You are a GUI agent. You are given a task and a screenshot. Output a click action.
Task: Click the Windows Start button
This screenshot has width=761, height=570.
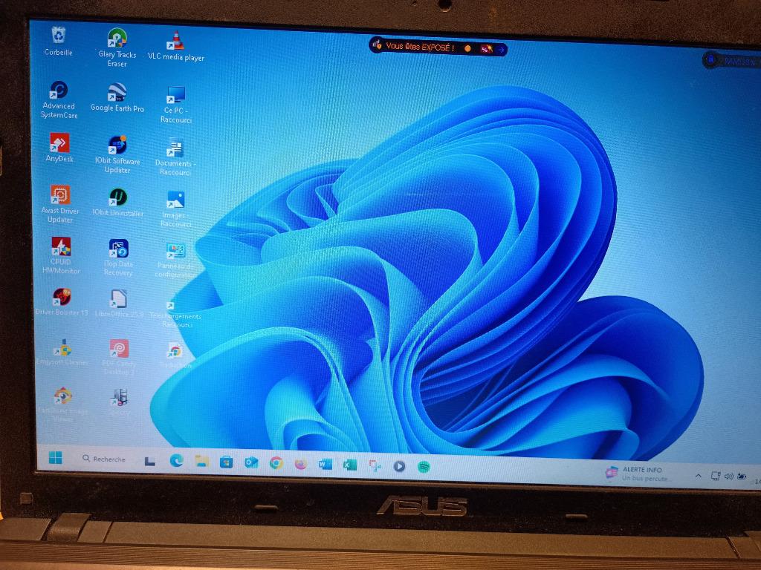coord(56,459)
